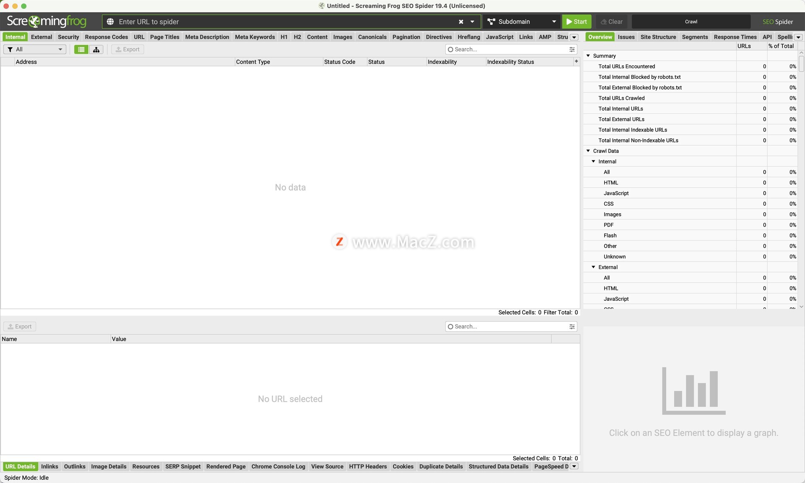Open URL history dropdown arrow
805x483 pixels.
(x=473, y=22)
